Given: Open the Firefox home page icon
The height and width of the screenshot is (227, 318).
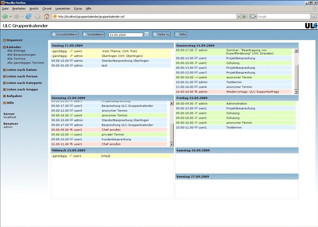Looking at the screenshot, I should coord(47,17).
